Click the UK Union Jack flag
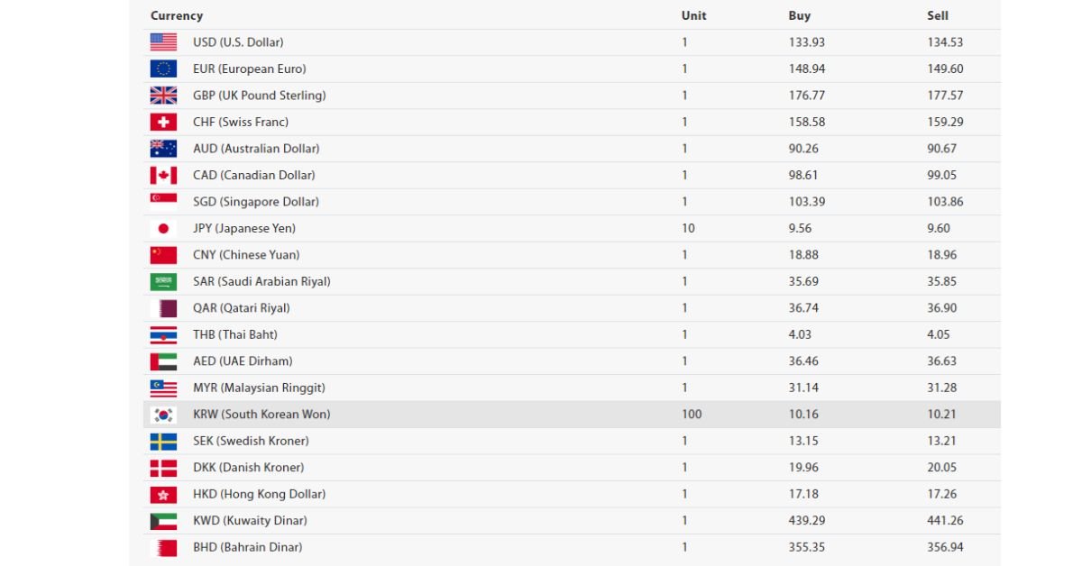The height and width of the screenshot is (566, 1082). click(x=163, y=96)
